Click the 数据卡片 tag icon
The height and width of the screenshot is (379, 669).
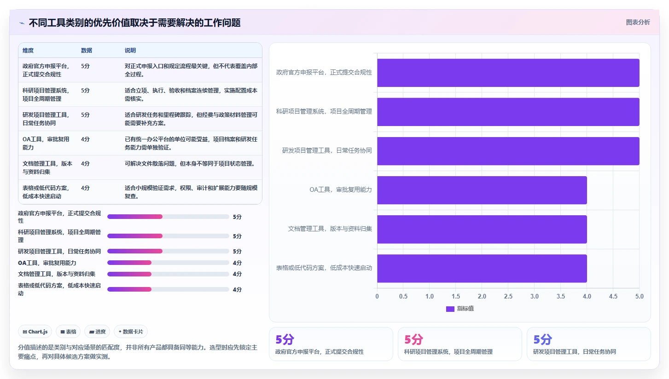click(x=120, y=332)
